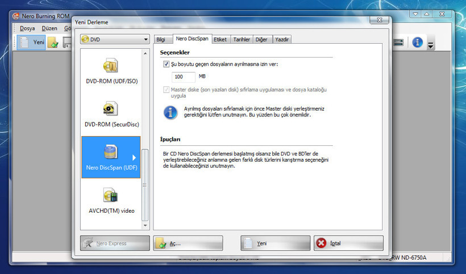Click blue info icon in Nero toolbar
The image size is (466, 274).
[x=417, y=43]
